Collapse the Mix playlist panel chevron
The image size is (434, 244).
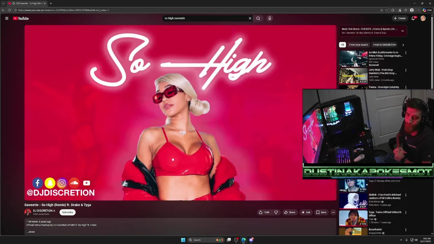tap(402, 31)
